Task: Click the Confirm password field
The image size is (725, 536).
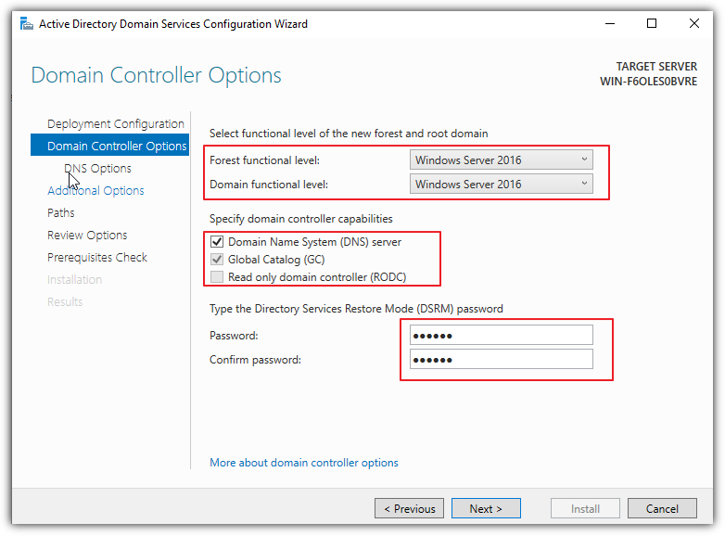Action: [502, 359]
